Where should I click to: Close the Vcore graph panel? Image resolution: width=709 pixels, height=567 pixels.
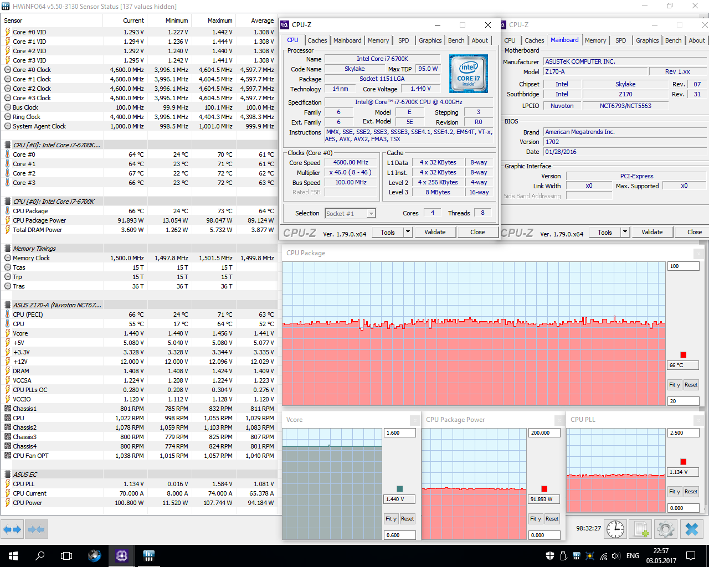[414, 420]
